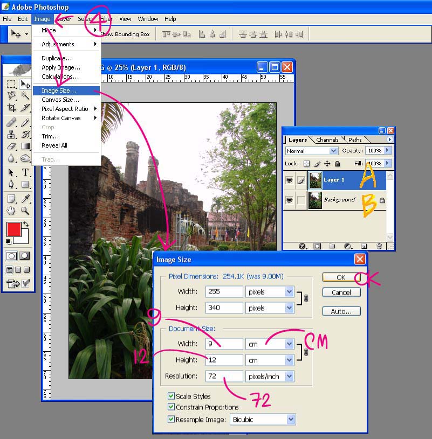The image size is (432, 439).
Task: Pick the Zoom magnifier tool
Action: click(25, 211)
